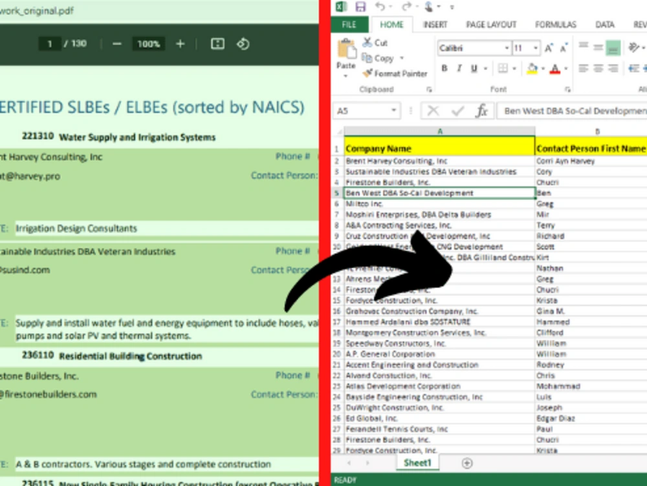Select cell Company Name header
Image resolution: width=647 pixels, height=486 pixels.
point(440,149)
